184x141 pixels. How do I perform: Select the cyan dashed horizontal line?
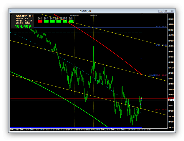pos(76,32)
